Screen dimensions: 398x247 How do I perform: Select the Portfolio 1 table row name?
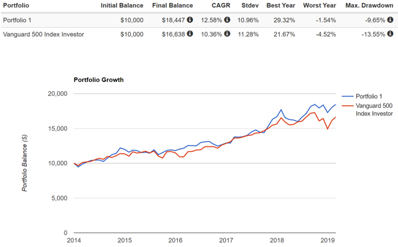[17, 20]
